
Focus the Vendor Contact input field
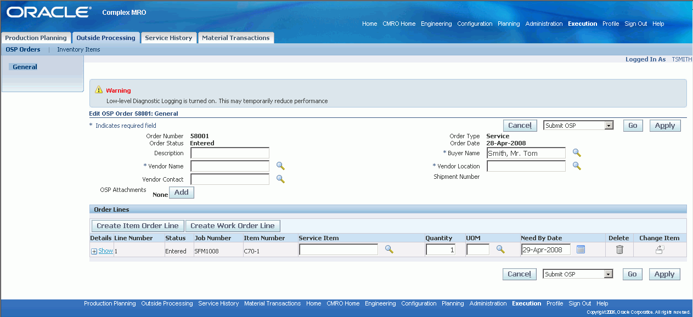230,179
